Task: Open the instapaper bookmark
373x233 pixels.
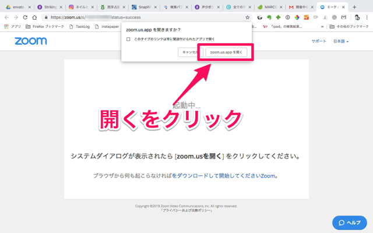Action: [x=107, y=27]
